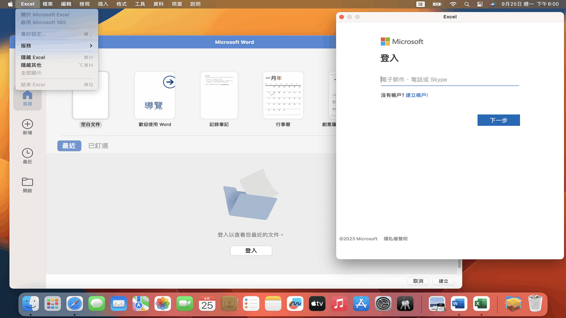566x318 pixels.
Task: Open the 說明 menu in the menu bar
Action: tap(195, 4)
